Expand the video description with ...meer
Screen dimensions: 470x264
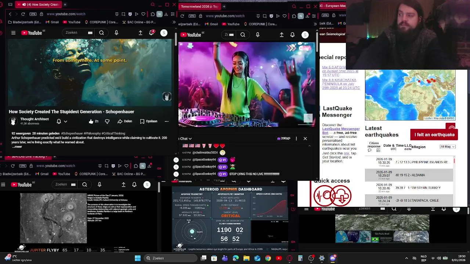pyautogui.click(x=17, y=147)
